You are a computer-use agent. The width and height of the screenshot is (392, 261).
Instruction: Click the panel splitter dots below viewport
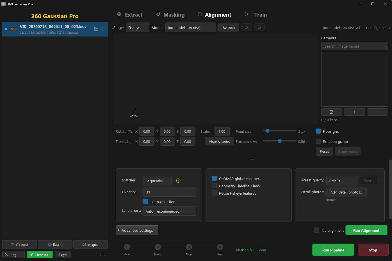click(252, 159)
